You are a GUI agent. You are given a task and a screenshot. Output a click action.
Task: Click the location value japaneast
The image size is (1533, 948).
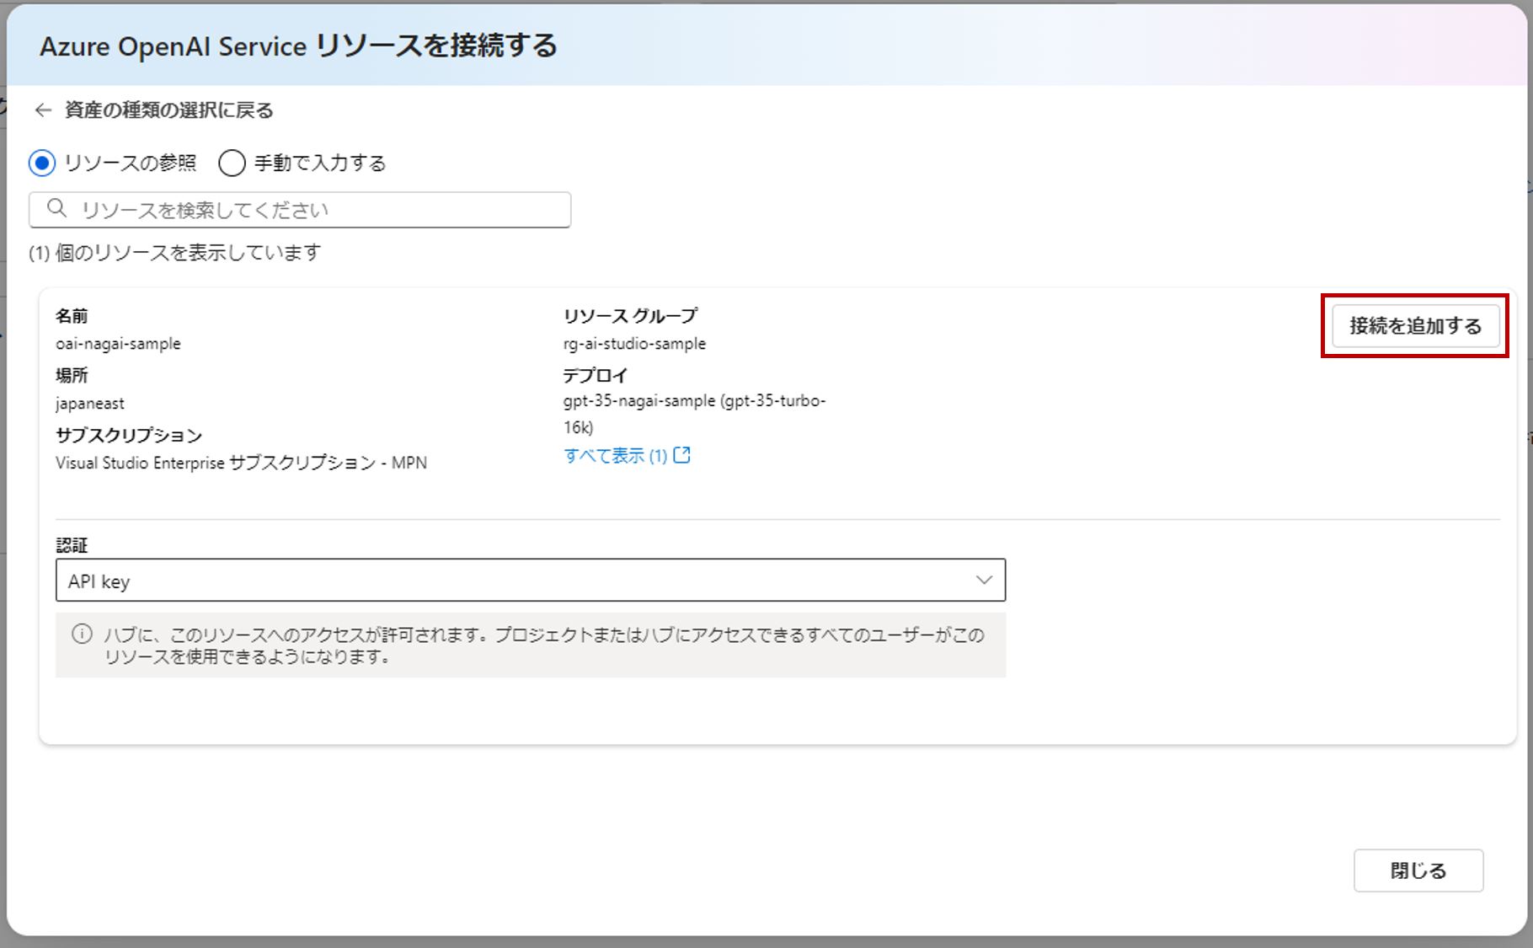click(90, 404)
